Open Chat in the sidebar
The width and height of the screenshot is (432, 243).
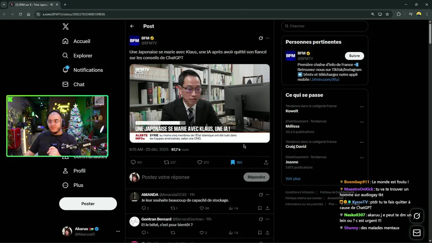coord(73,84)
